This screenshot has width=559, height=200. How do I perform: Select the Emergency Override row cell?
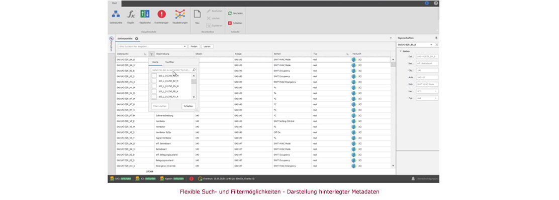click(174, 166)
